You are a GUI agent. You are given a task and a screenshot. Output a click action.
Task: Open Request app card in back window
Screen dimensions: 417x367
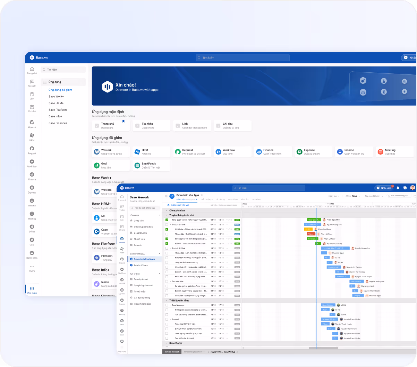point(192,152)
